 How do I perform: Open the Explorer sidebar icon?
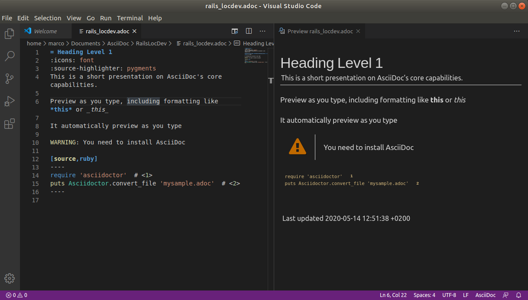tap(9, 33)
